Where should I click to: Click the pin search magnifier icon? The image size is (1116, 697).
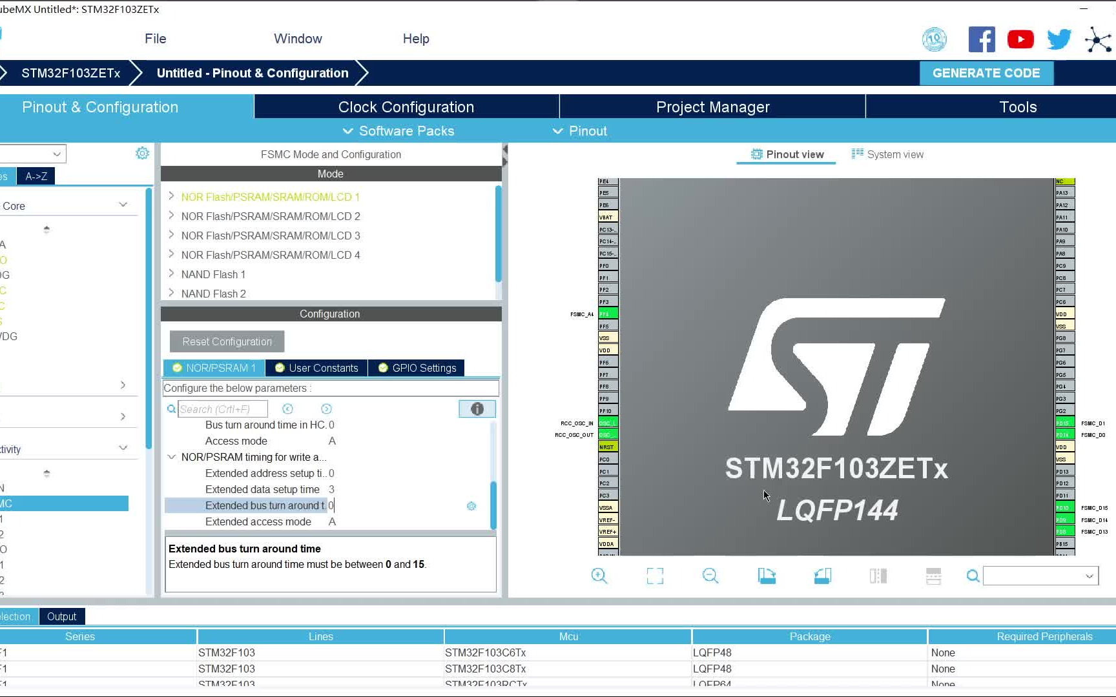[x=973, y=576]
